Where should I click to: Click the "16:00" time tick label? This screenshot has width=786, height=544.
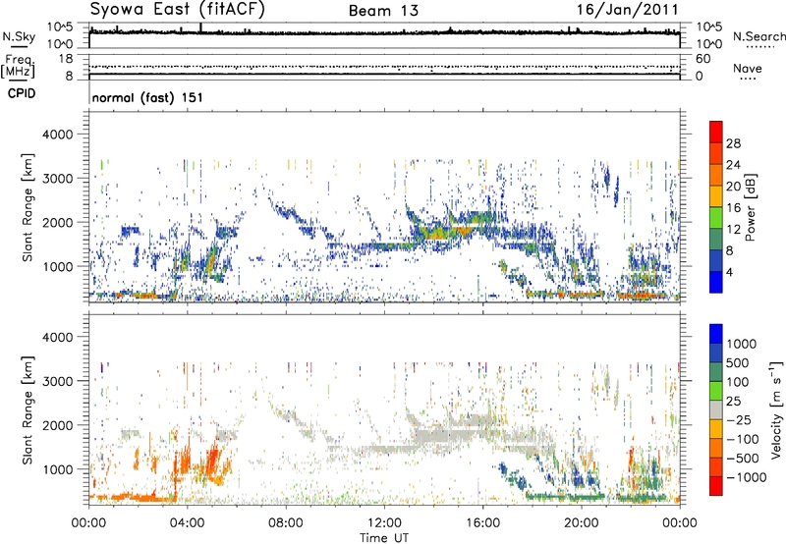tap(482, 523)
